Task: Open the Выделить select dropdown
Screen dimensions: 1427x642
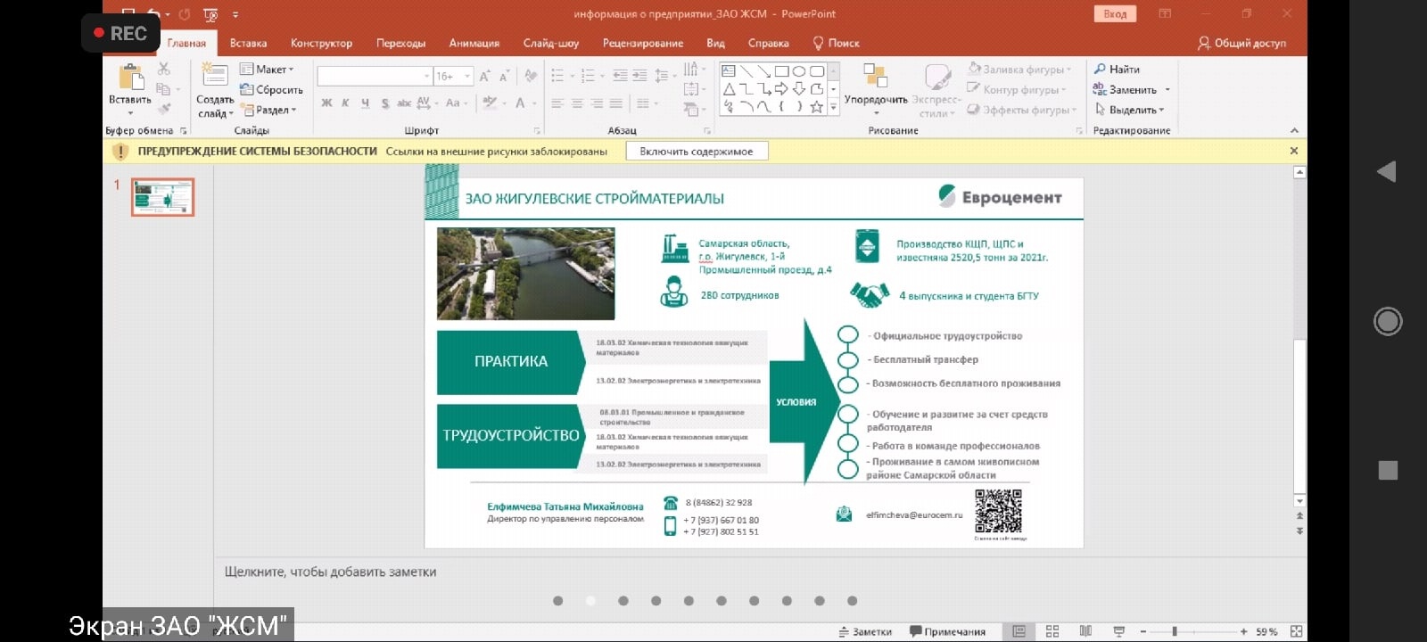Action: pos(1129,110)
